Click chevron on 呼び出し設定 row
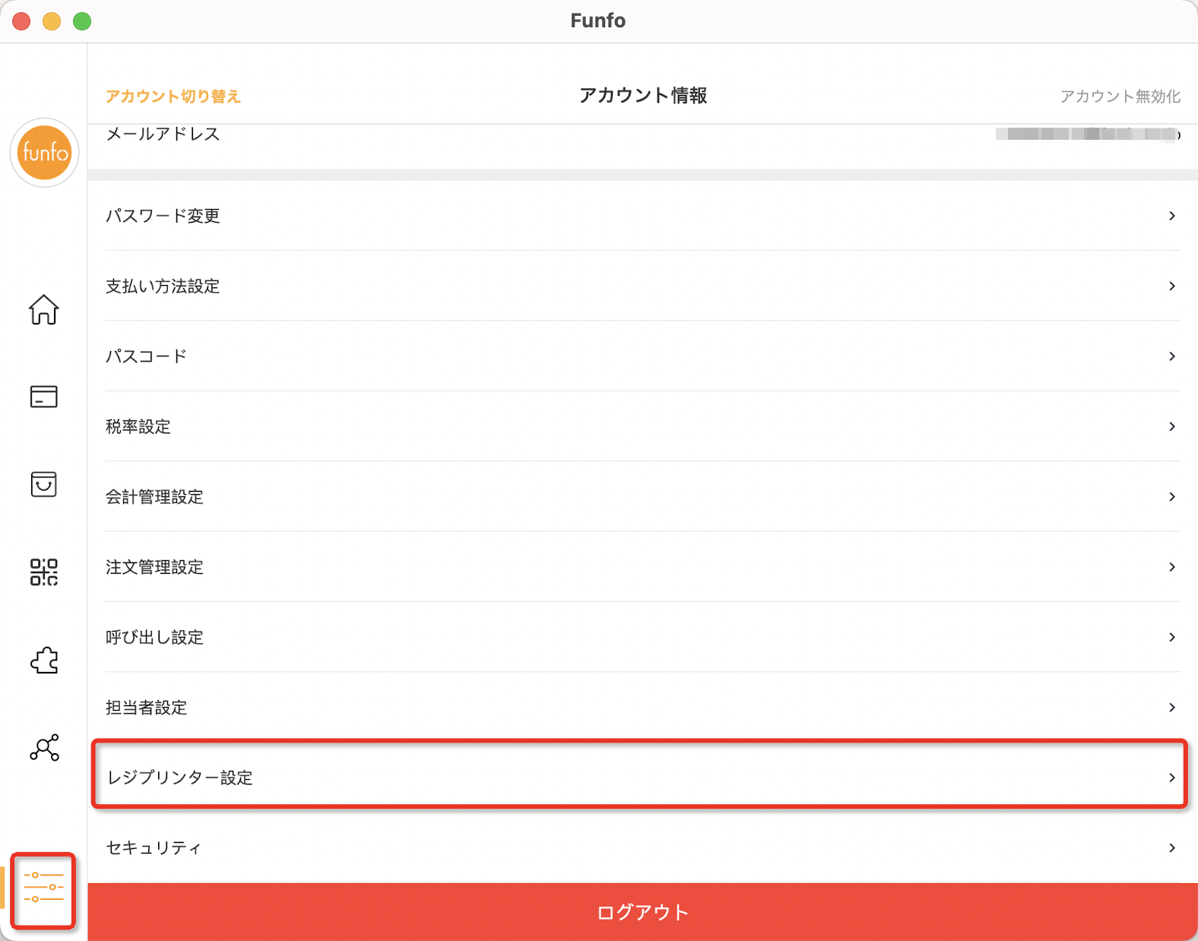 [1172, 637]
